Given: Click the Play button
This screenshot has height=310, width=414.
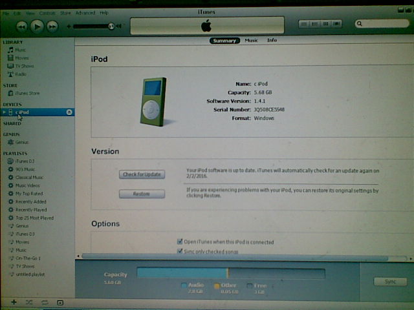Looking at the screenshot, I should pyautogui.click(x=37, y=26).
